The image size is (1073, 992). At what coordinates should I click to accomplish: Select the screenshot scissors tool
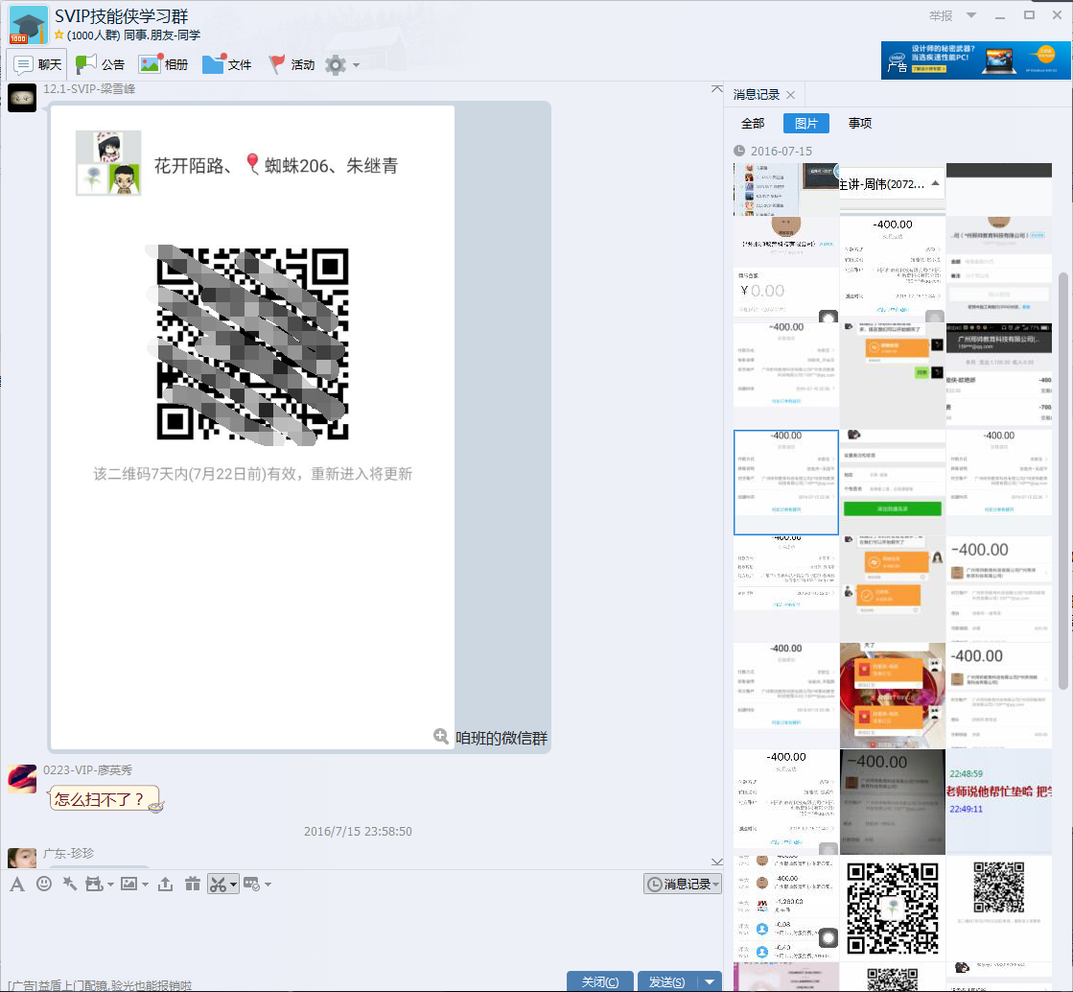coord(218,884)
